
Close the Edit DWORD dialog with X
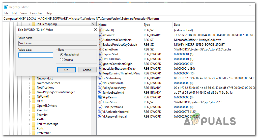click(95, 30)
